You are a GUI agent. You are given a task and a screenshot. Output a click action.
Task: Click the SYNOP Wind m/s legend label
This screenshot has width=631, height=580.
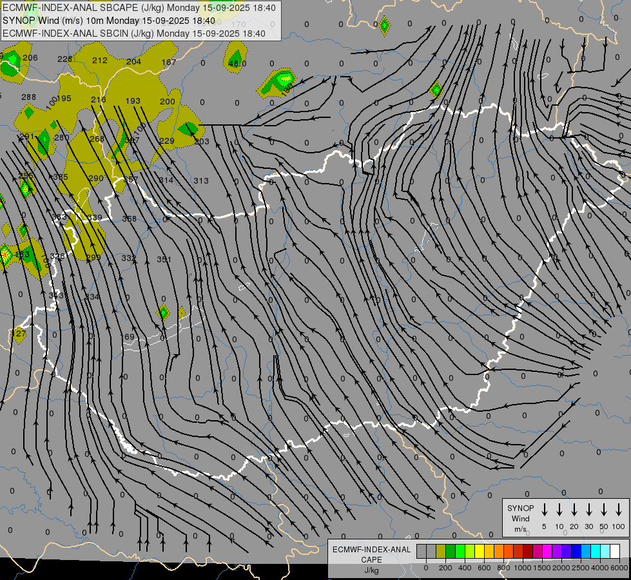click(520, 518)
